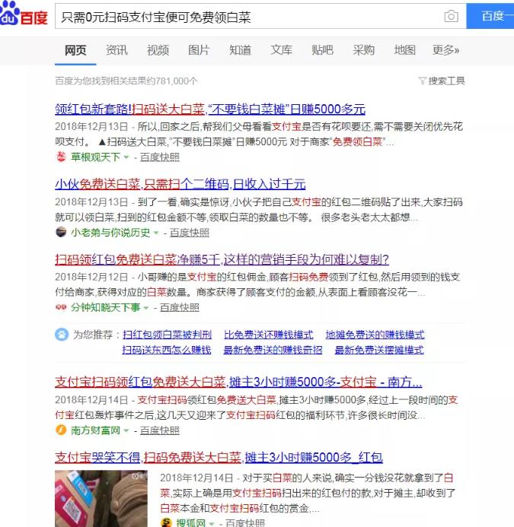Switch to the 资讯 tab
Image resolution: width=514 pixels, height=527 pixels.
coord(117,50)
